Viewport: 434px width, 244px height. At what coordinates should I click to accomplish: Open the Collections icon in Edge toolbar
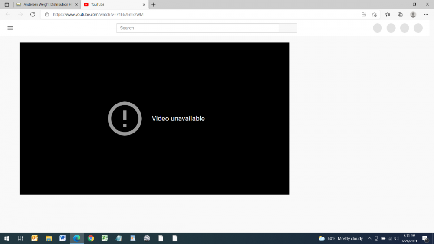coord(400,14)
